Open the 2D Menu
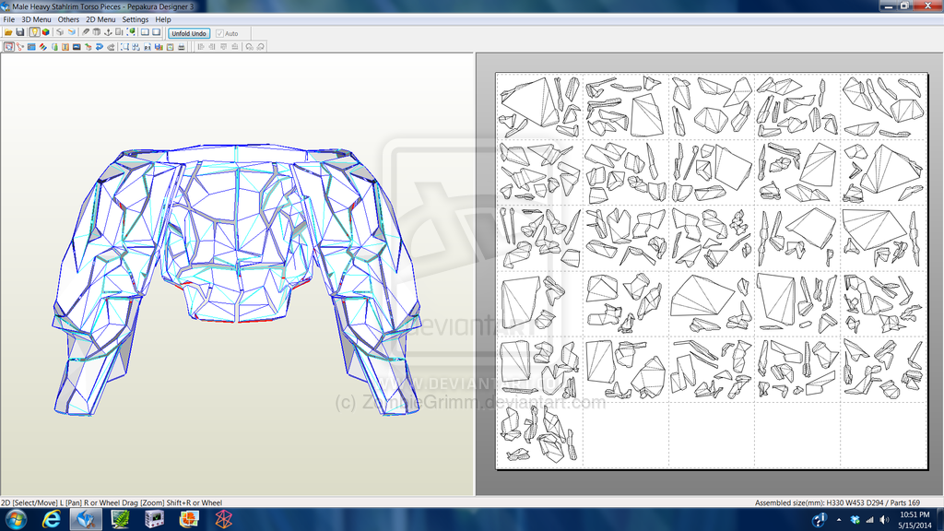Viewport: 944px width, 531px height. click(x=100, y=19)
